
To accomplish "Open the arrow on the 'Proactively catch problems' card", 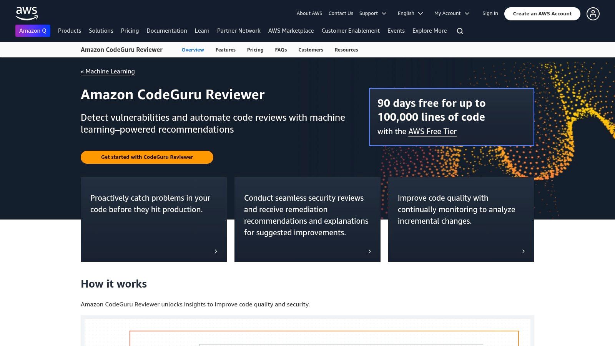I will click(x=216, y=251).
